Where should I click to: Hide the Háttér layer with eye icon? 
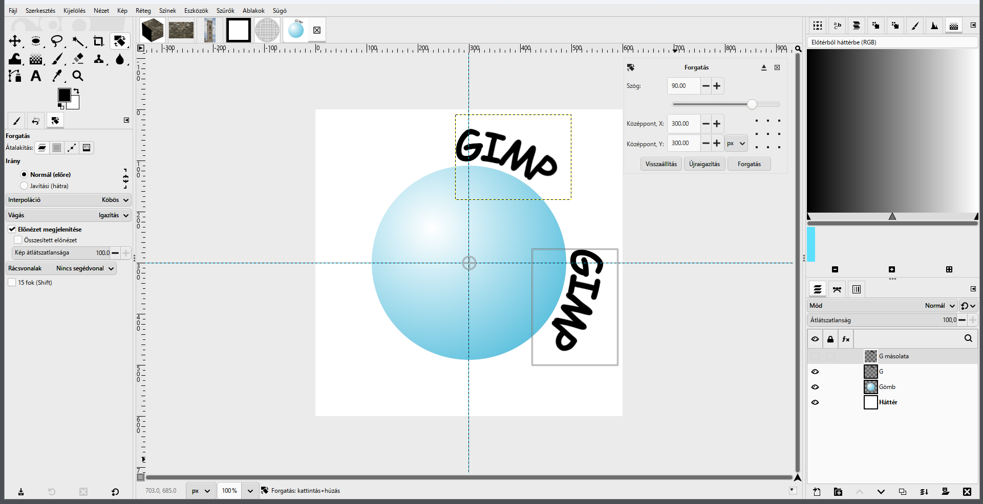coord(815,402)
